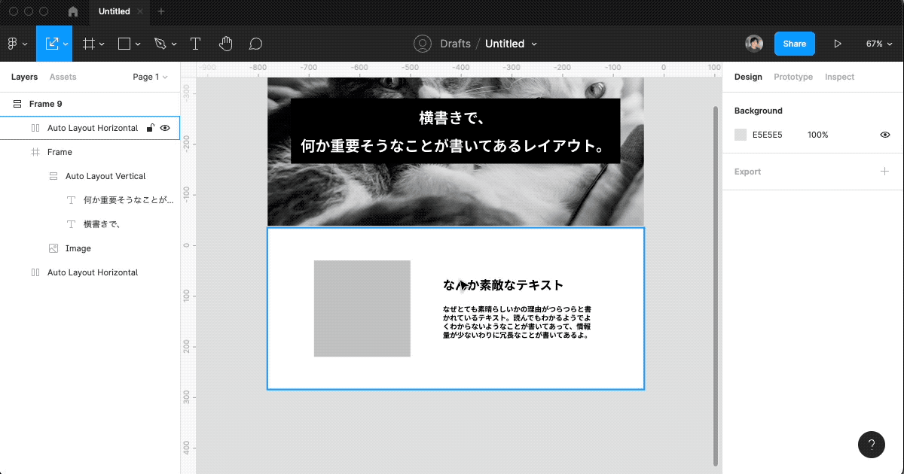
Task: Open the move tools dropdown arrow
Action: [66, 44]
